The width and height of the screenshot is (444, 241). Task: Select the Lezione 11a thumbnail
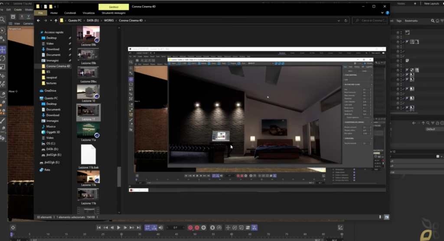(x=88, y=132)
